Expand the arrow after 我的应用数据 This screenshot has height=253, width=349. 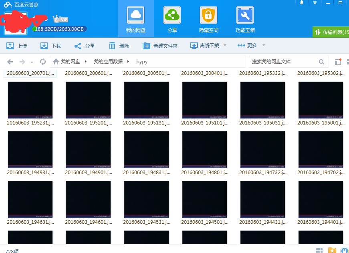(128, 61)
